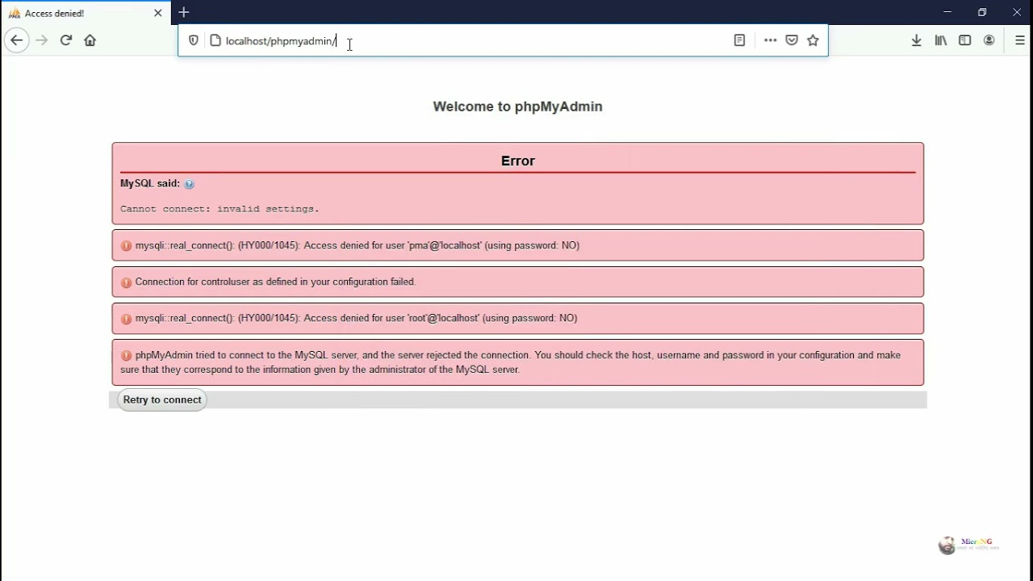Click 'Access denied for user 'root'@'localhost'' message
The image size is (1033, 581).
[356, 318]
